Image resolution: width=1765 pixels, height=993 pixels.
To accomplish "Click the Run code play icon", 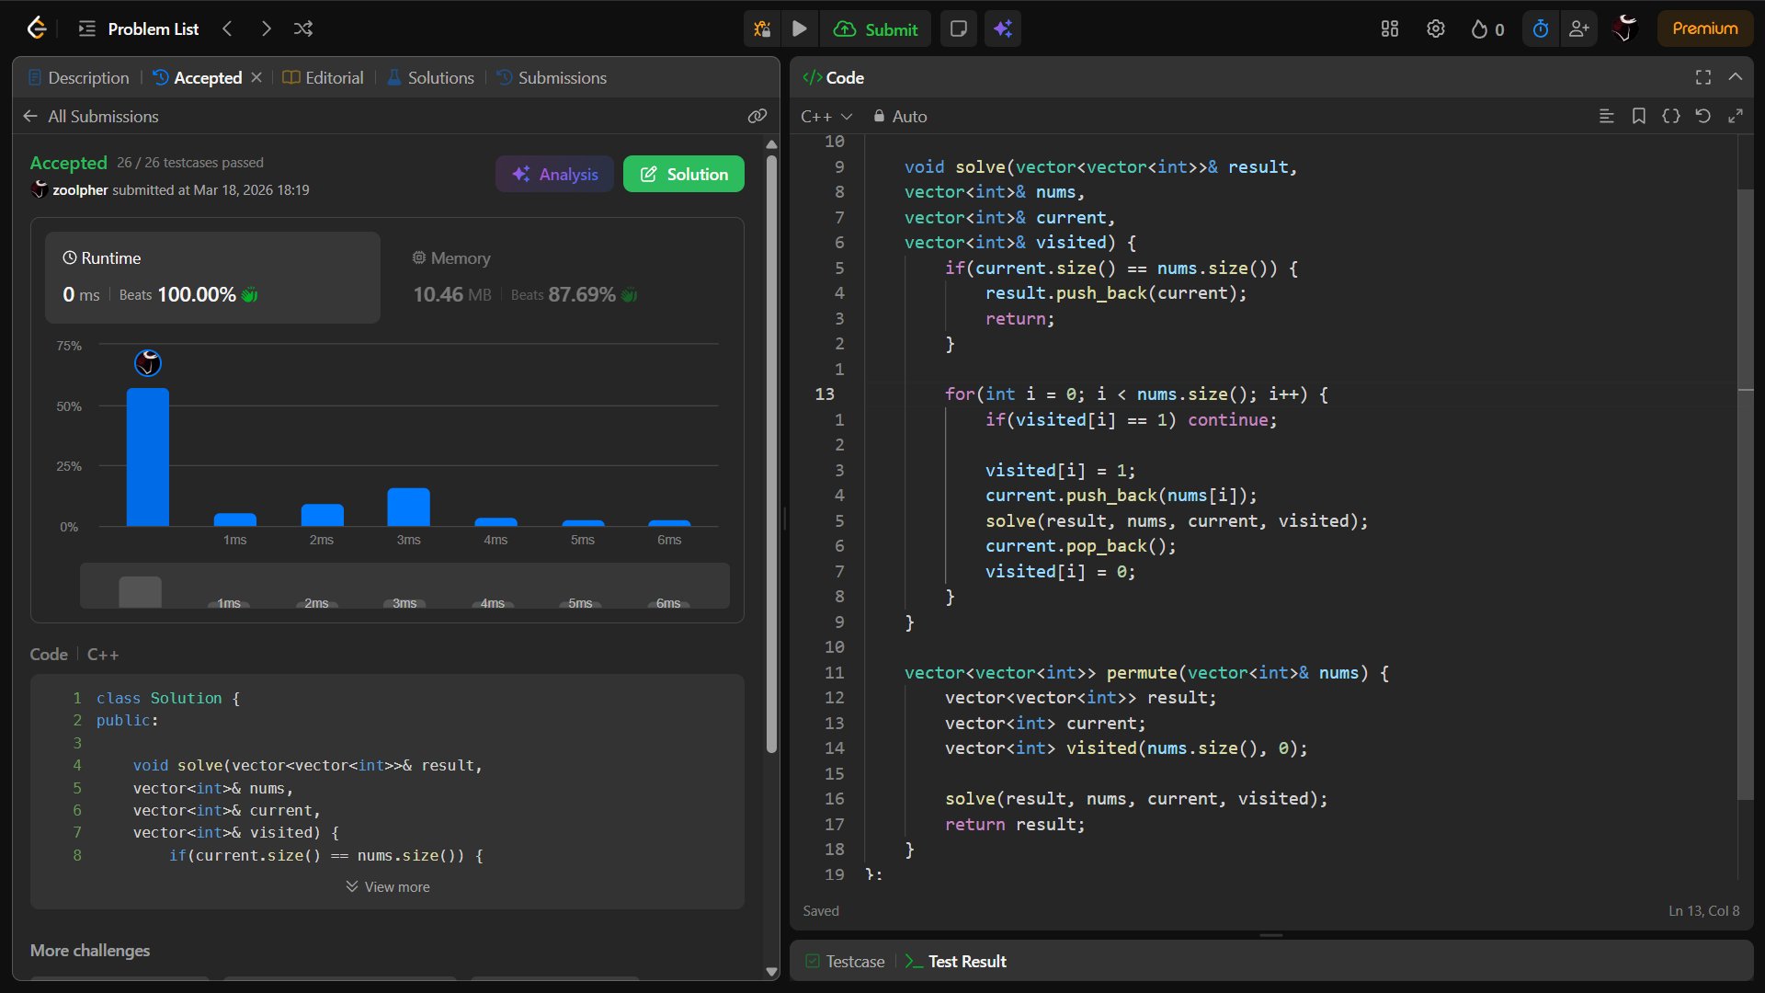I will pos(799,29).
